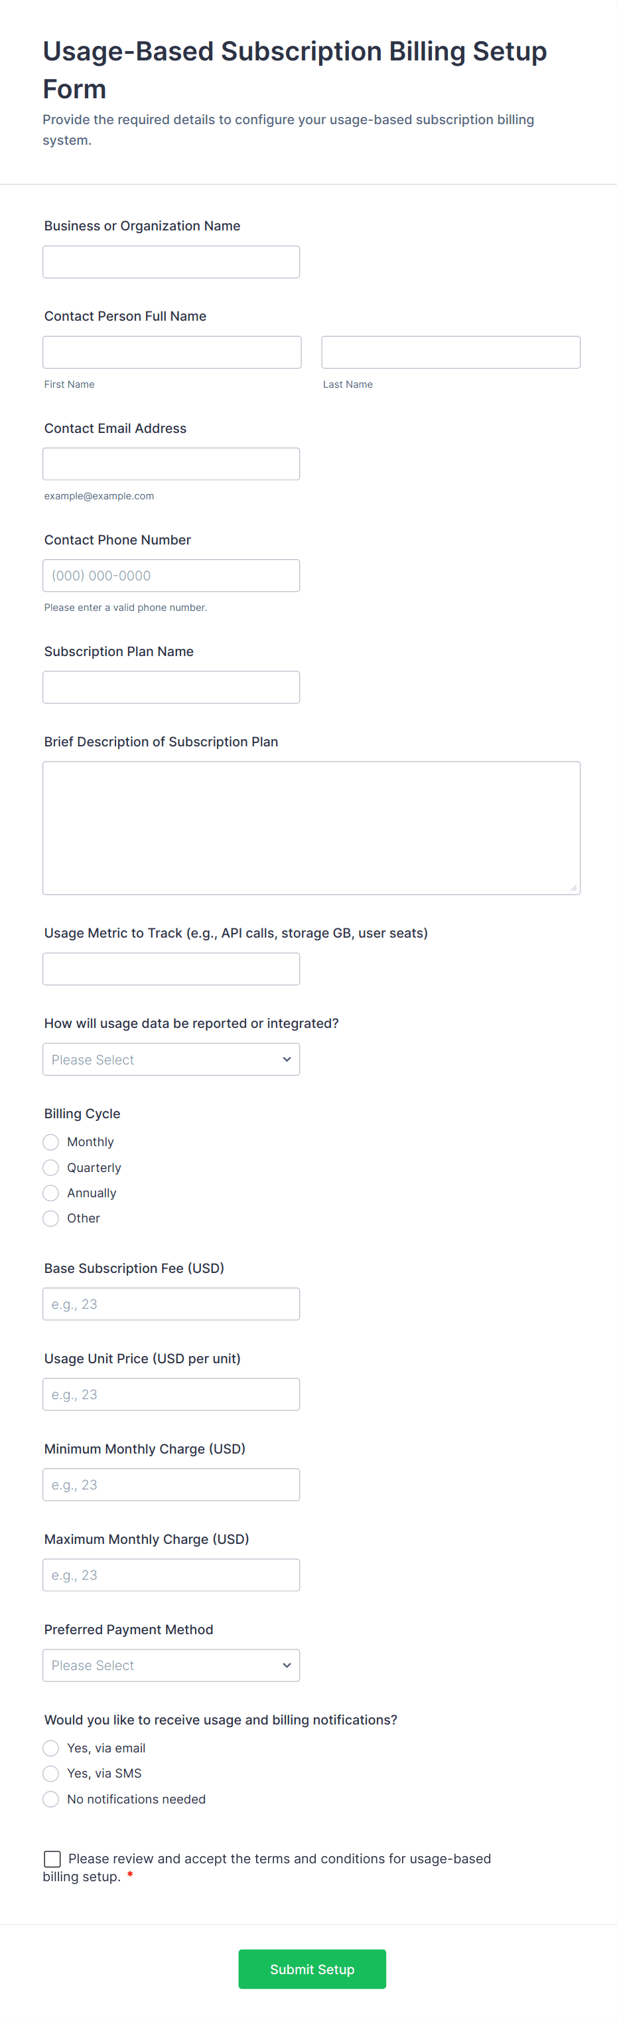Focus the First Name input field
The height and width of the screenshot is (2022, 617).
click(172, 353)
